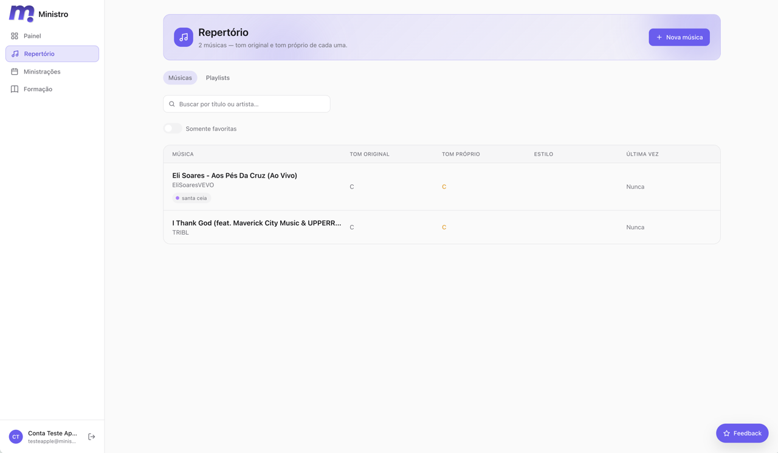Click the ÚLTIMA VEZ column header

click(642, 154)
